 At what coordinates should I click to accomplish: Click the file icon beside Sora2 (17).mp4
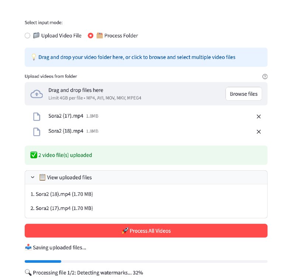(37, 116)
